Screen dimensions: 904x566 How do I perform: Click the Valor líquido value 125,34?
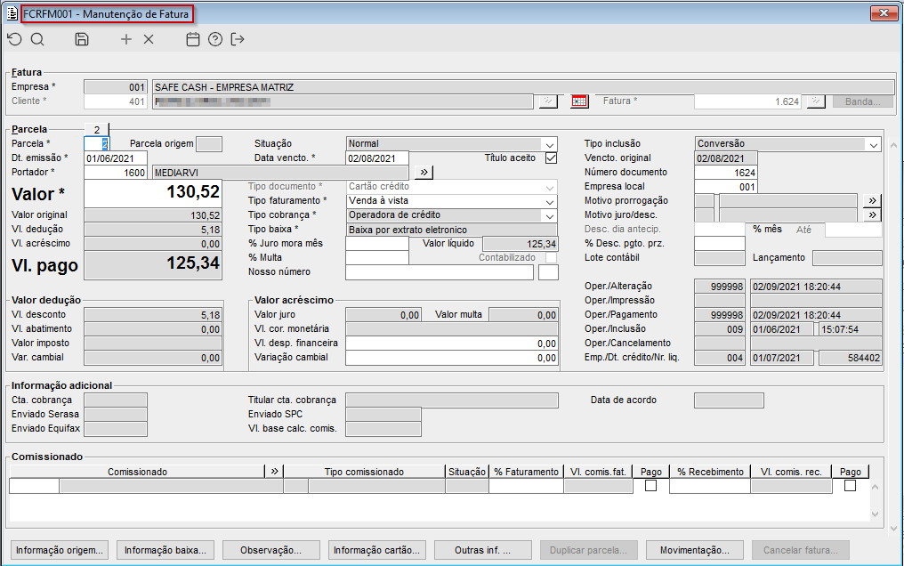coord(520,244)
